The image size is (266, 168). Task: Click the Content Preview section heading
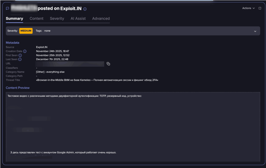point(18,88)
